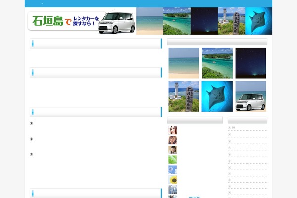The width and height of the screenshot is (297, 198).
Task: Click the circled number ① list item
Action: click(31, 123)
